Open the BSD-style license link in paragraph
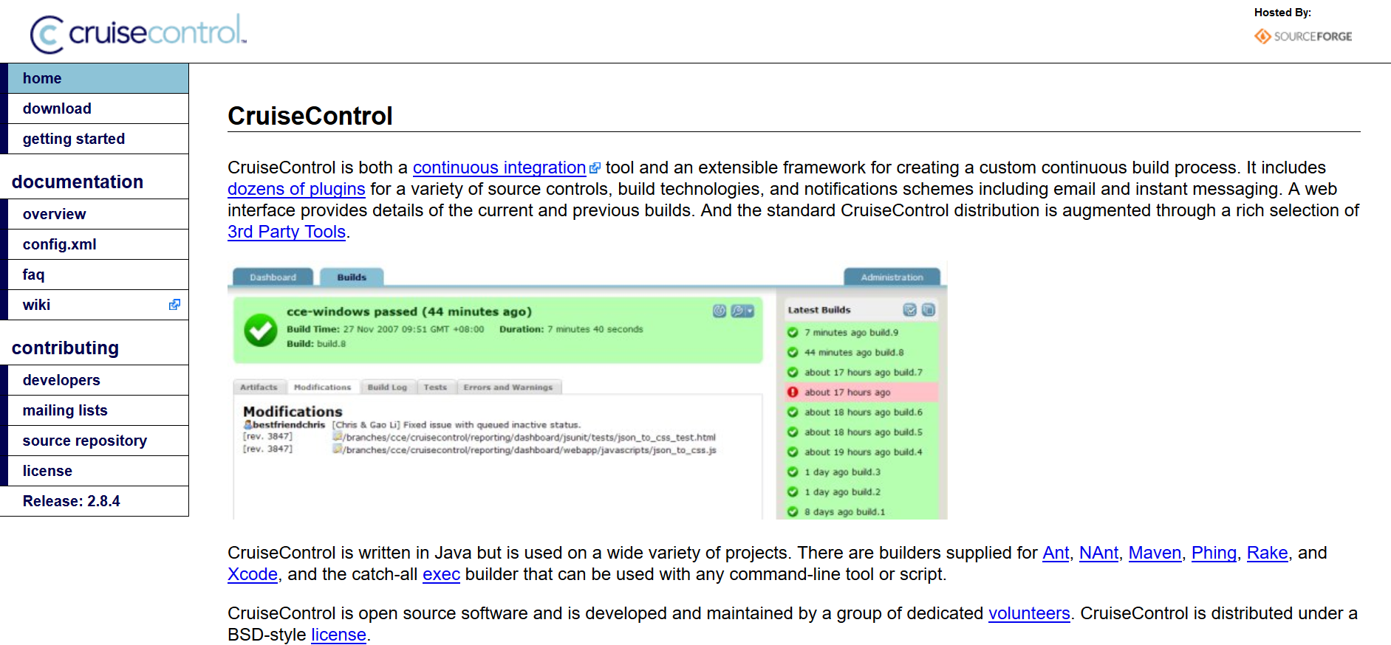The height and width of the screenshot is (645, 1391). (x=338, y=635)
